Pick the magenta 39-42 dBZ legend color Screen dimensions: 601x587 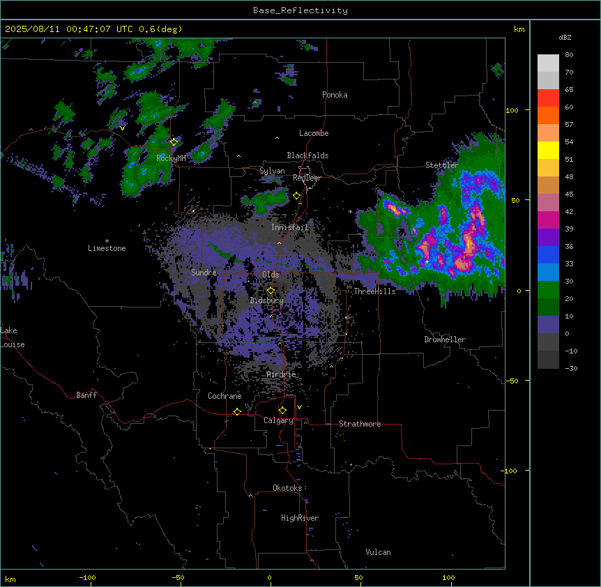click(x=548, y=220)
